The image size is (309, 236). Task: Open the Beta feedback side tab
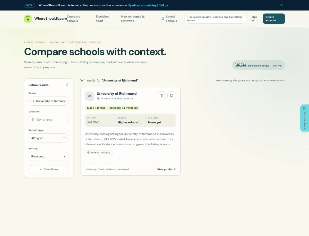(305, 118)
